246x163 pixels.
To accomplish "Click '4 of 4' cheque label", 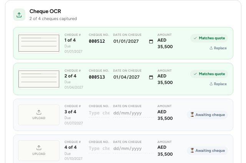I will [70, 147].
